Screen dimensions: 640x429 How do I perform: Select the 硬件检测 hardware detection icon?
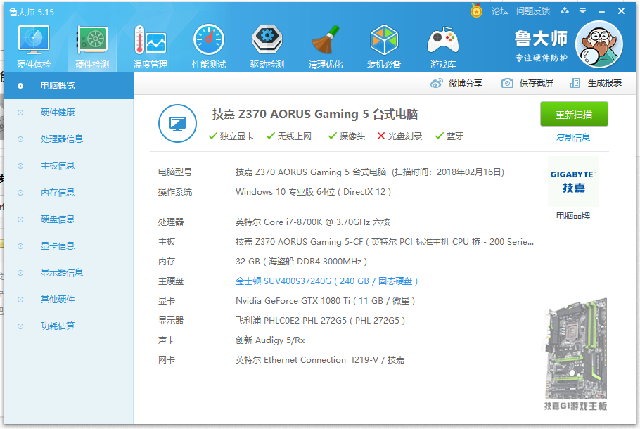[x=92, y=46]
